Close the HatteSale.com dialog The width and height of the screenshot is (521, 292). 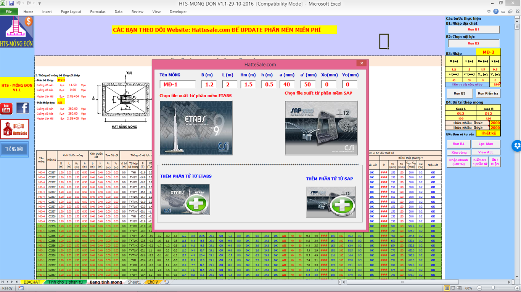pyautogui.click(x=362, y=63)
